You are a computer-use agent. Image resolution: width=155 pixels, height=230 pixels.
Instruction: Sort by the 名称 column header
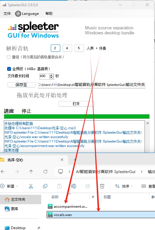pos(55,197)
